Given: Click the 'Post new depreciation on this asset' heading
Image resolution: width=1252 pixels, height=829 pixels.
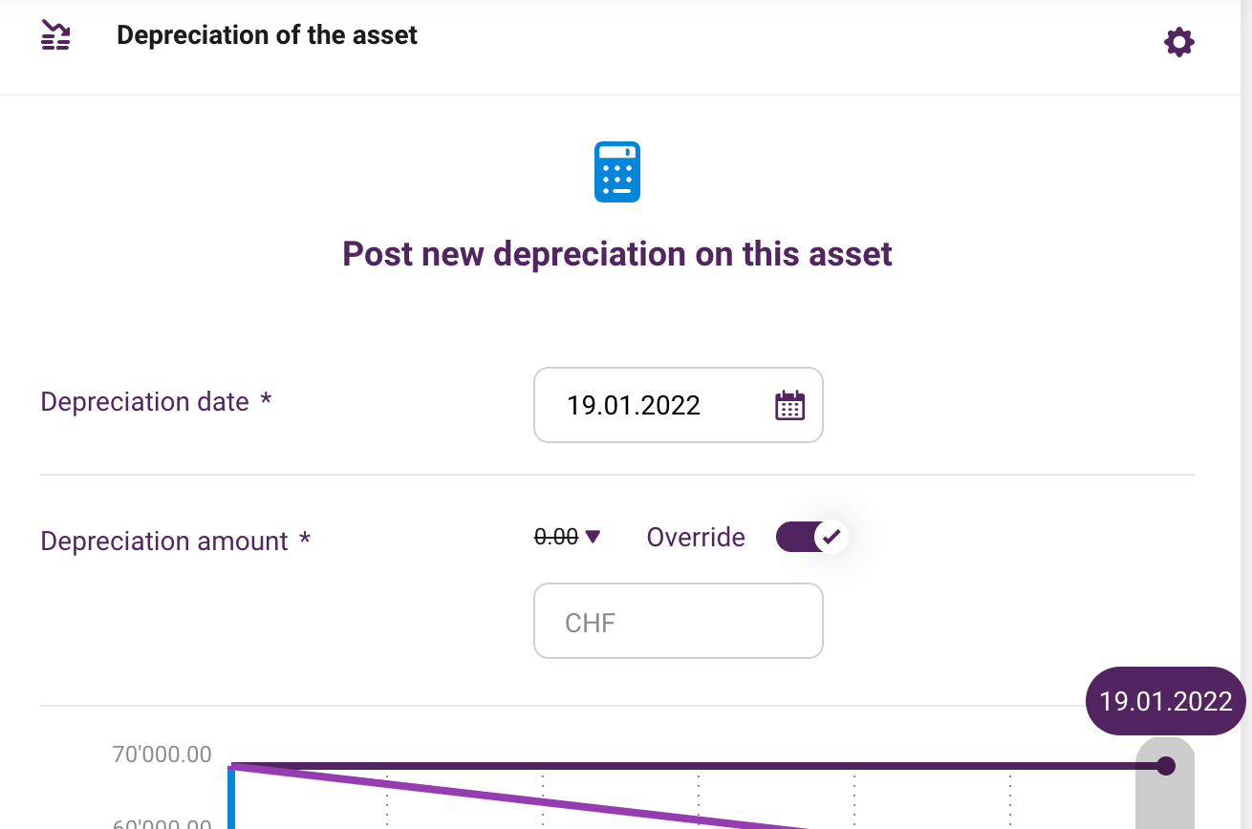Looking at the screenshot, I should (x=617, y=254).
